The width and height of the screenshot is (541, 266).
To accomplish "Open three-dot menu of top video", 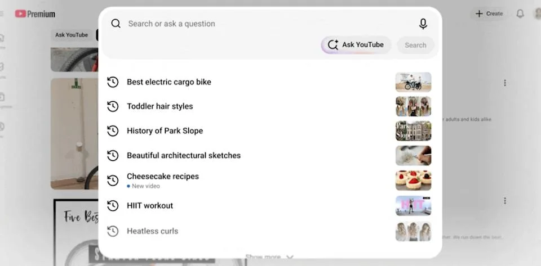I will 505,83.
